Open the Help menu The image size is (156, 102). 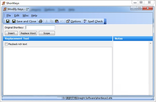click(34, 15)
